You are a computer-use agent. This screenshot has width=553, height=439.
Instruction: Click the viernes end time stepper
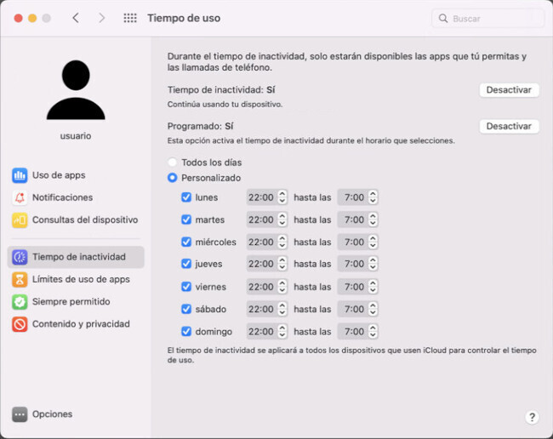click(373, 287)
